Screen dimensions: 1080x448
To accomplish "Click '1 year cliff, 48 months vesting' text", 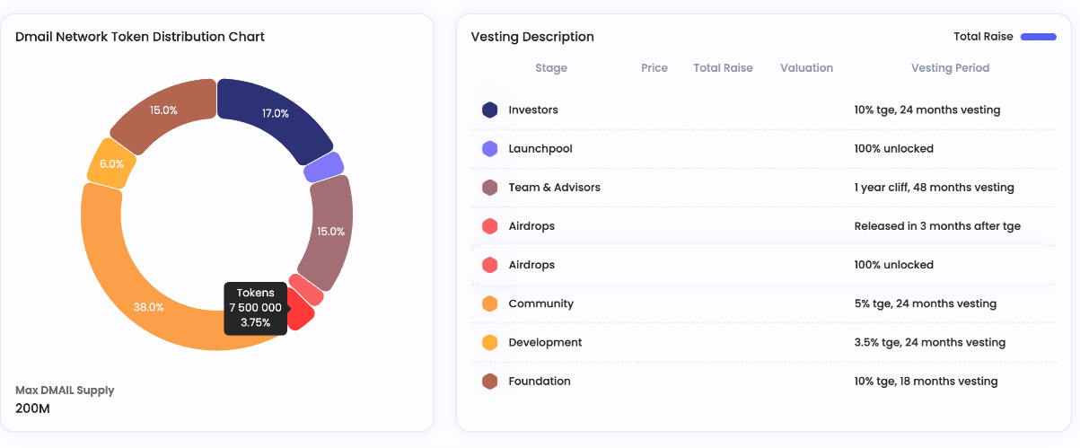I will (935, 188).
